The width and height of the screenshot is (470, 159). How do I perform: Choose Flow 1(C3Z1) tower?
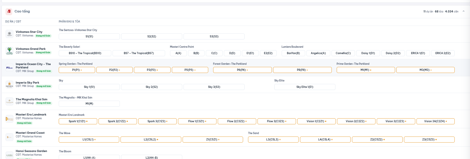tap(197, 121)
